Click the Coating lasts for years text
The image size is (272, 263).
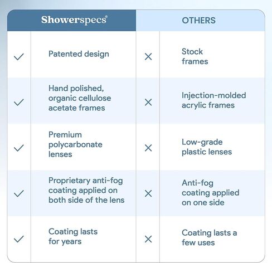[x=73, y=236]
